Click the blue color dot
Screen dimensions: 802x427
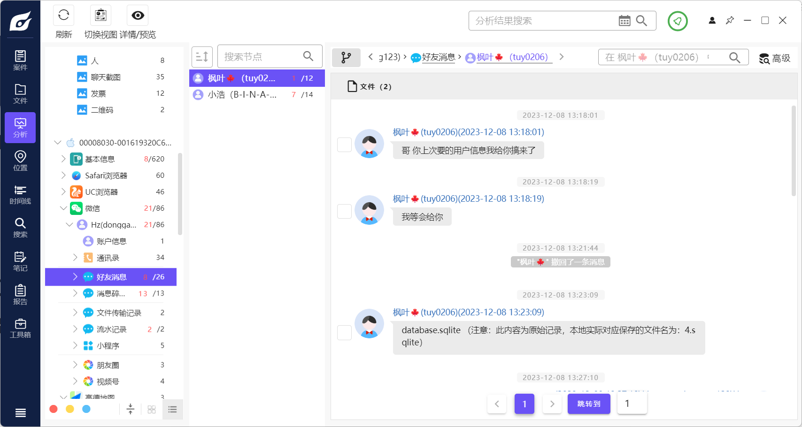click(86, 409)
